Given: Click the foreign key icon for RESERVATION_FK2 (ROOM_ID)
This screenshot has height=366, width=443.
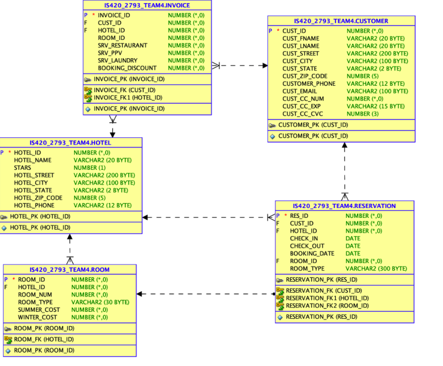Looking at the screenshot, I should 280,306.
